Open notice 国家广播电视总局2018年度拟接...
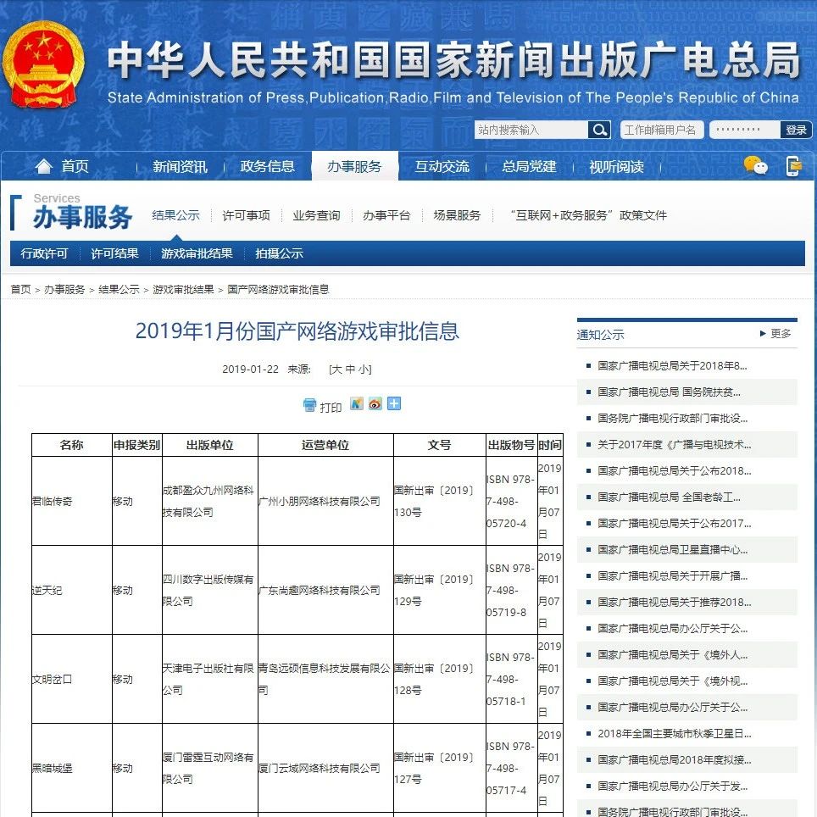This screenshot has height=817, width=817. [675, 759]
